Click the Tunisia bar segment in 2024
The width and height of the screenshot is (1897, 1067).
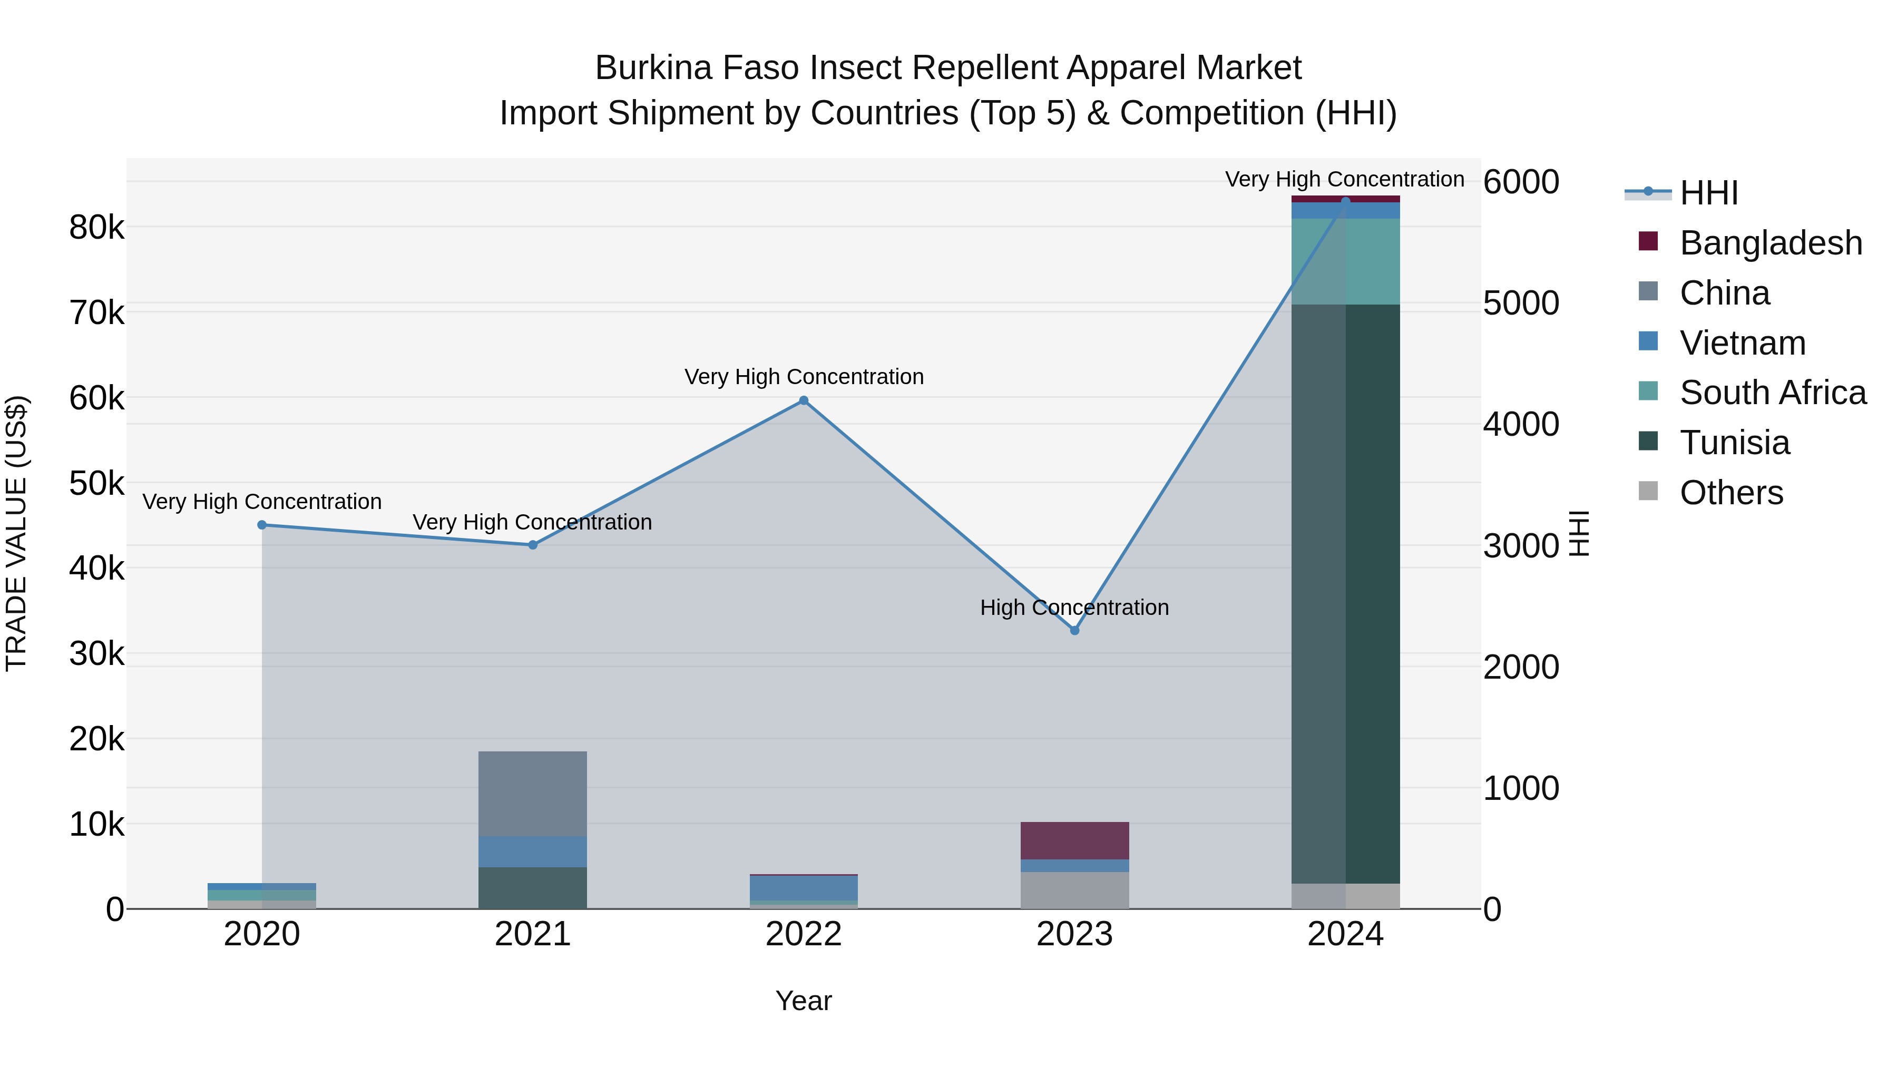1345,593
